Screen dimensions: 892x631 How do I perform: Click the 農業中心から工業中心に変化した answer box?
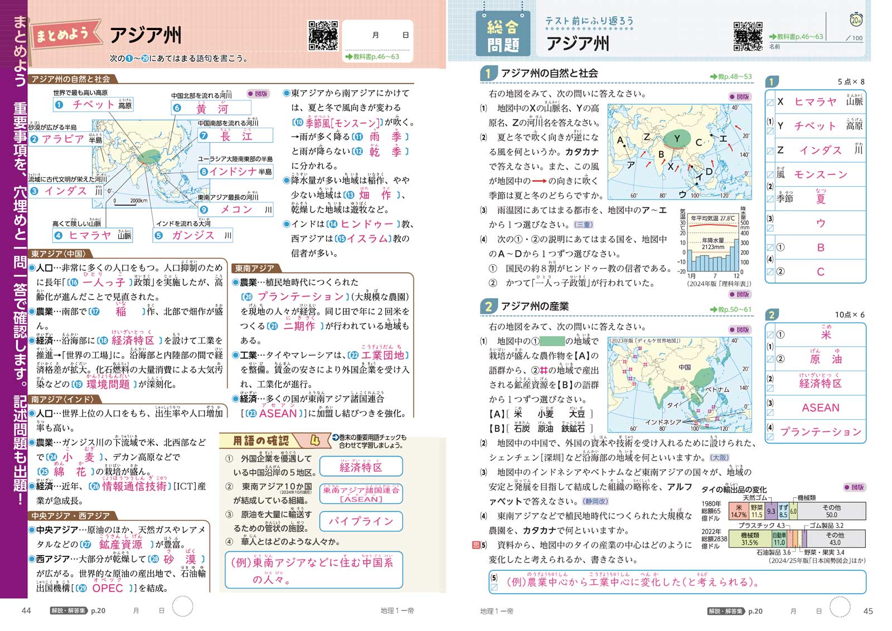677,582
